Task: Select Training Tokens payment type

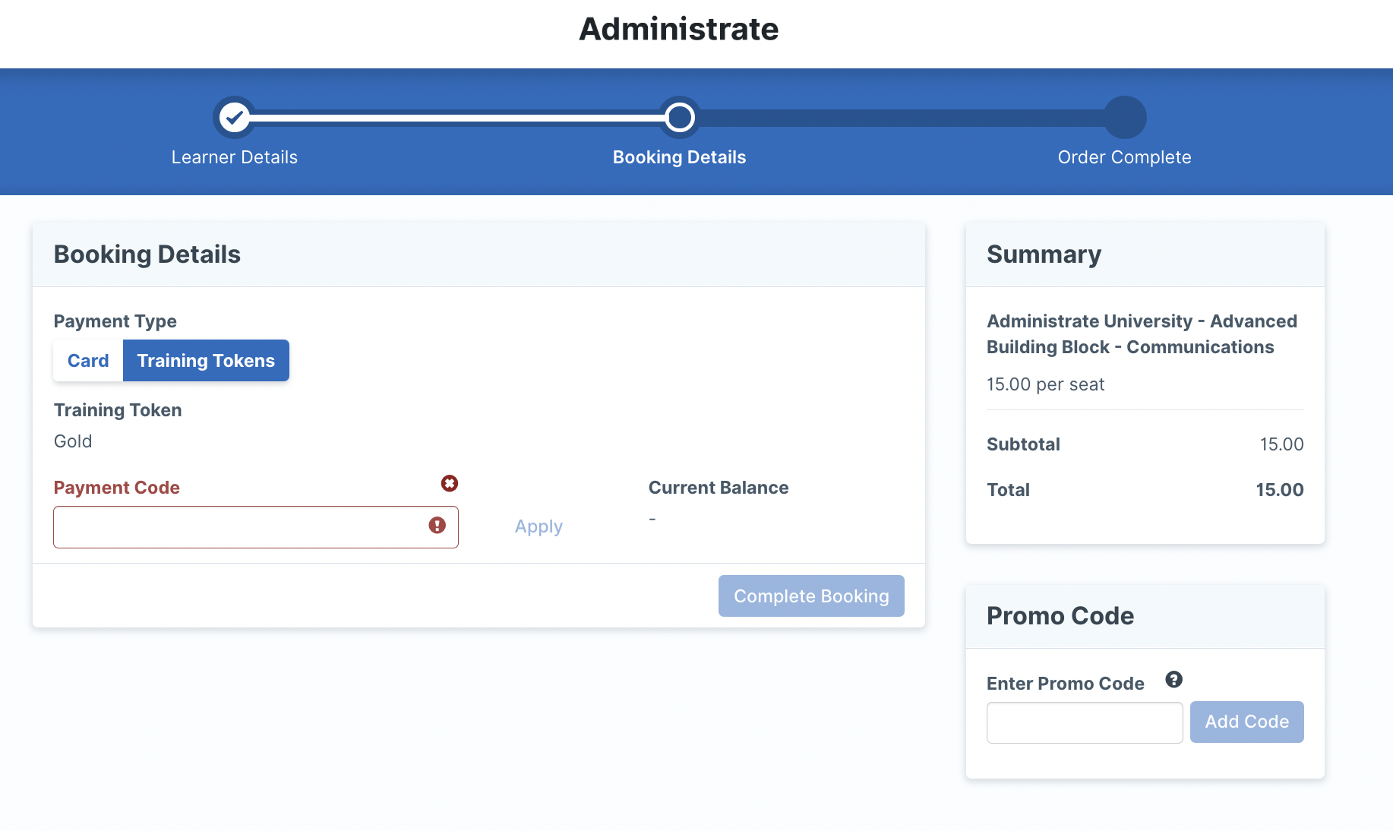Action: (206, 361)
